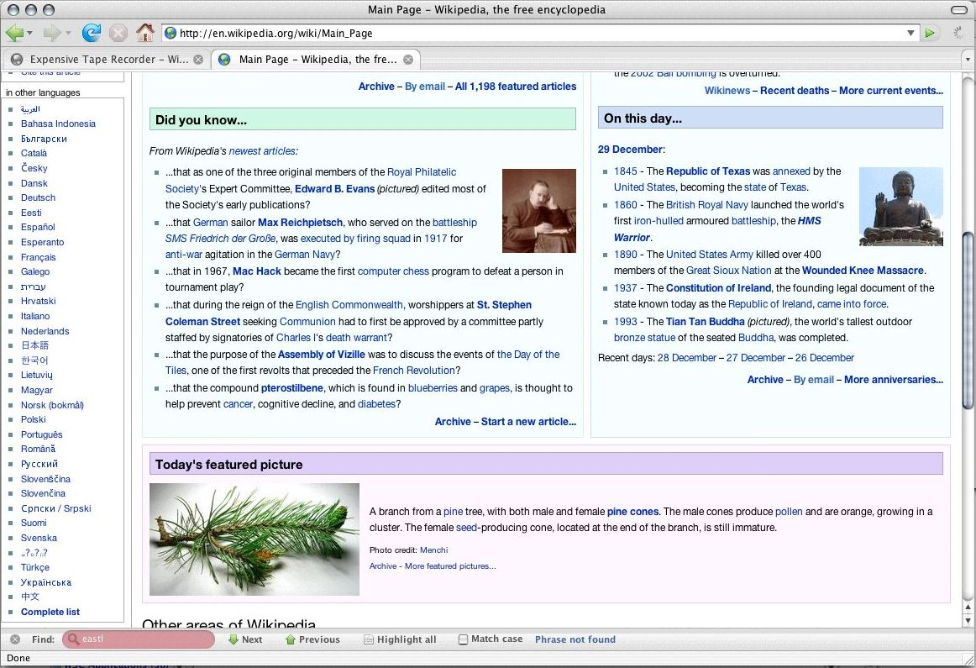Viewport: 976px width, 668px height.
Task: Reload the current page
Action: point(91,33)
